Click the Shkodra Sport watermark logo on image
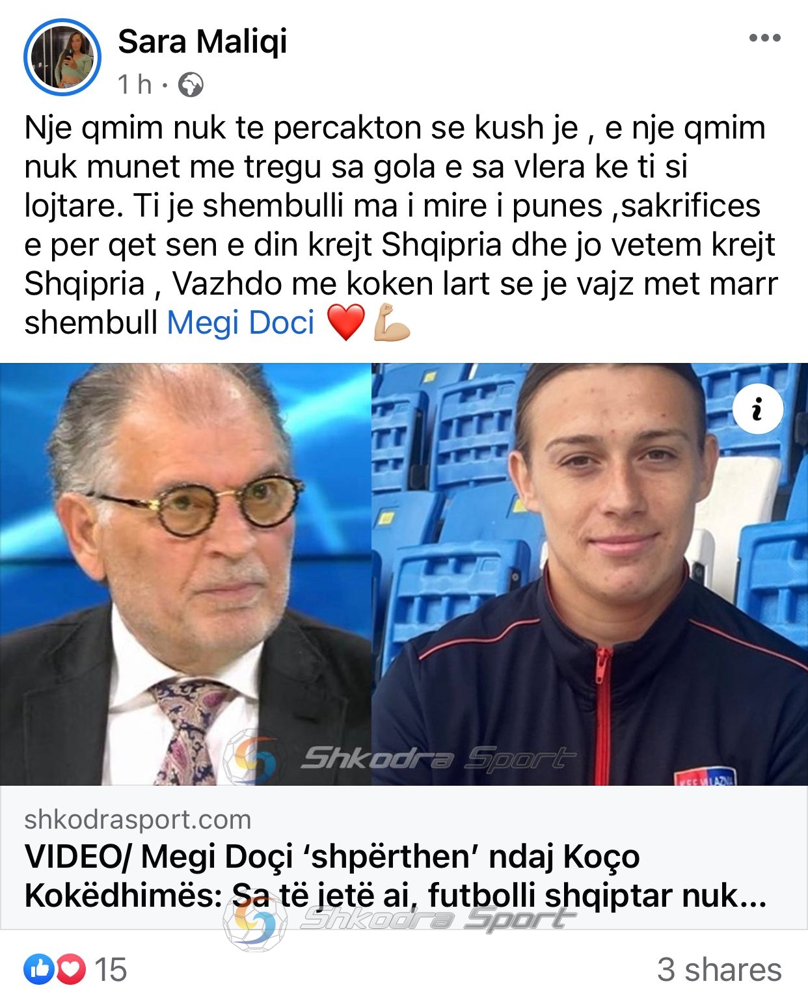The width and height of the screenshot is (808, 1003). (399, 758)
